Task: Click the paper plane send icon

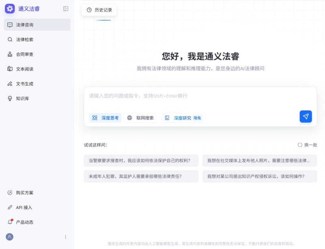Action: 305,116
